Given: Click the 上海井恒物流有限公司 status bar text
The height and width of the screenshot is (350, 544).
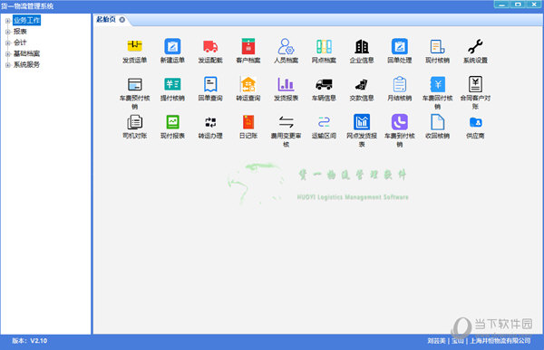Looking at the screenshot, I should (500, 341).
